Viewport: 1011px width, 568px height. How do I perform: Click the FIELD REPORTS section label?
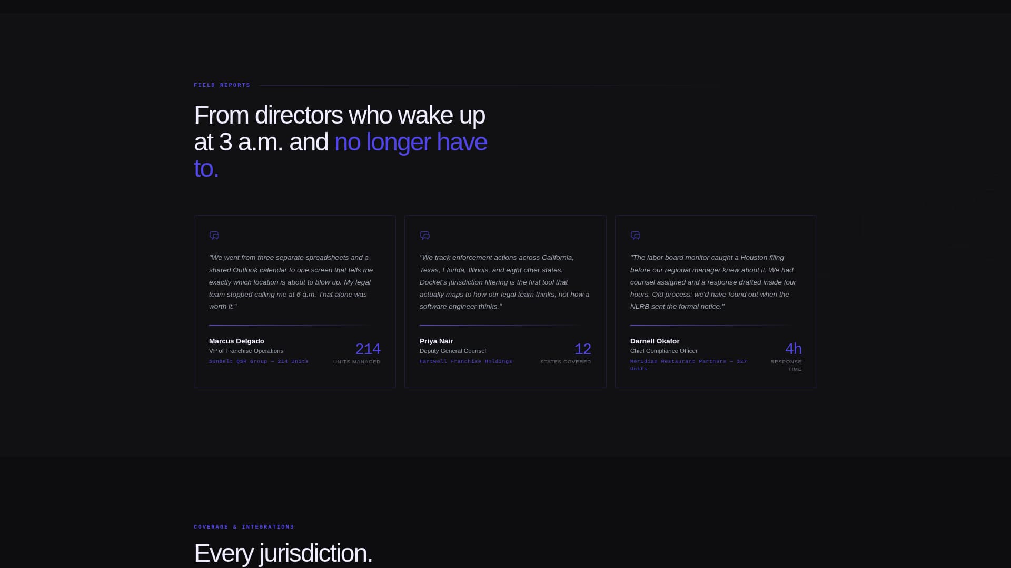(x=222, y=85)
